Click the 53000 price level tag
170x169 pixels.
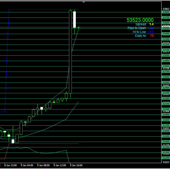[166, 55]
